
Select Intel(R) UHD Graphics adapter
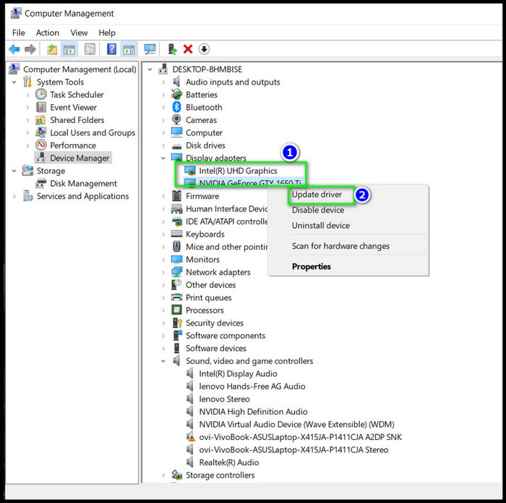[x=238, y=171]
